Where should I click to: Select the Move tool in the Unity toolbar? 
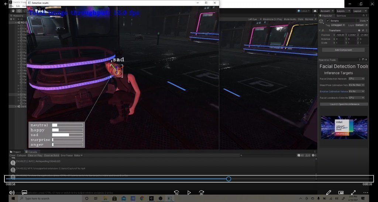coord(19,11)
